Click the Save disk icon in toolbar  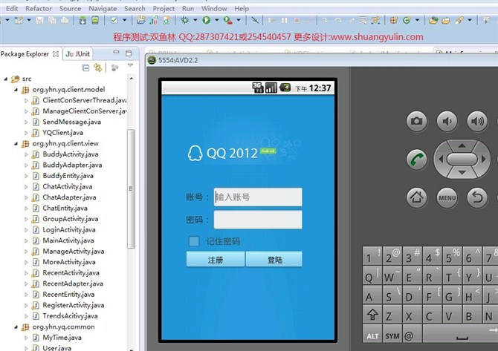coord(39,20)
